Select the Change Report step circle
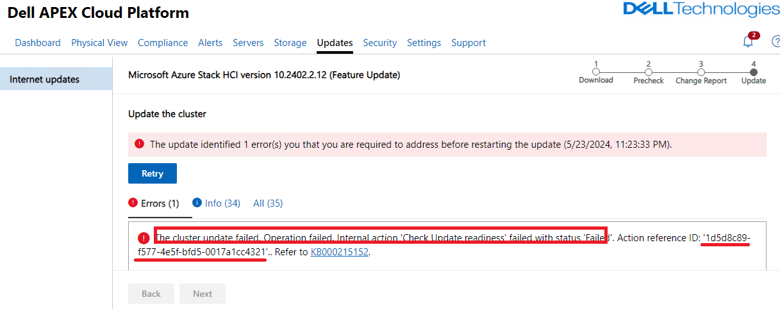The image size is (780, 309). coord(701,72)
